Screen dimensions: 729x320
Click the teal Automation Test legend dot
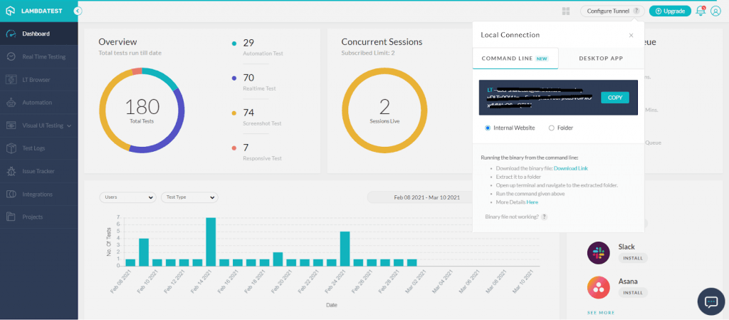tap(234, 43)
